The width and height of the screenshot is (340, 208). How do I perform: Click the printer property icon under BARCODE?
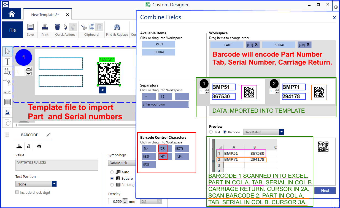point(39,146)
